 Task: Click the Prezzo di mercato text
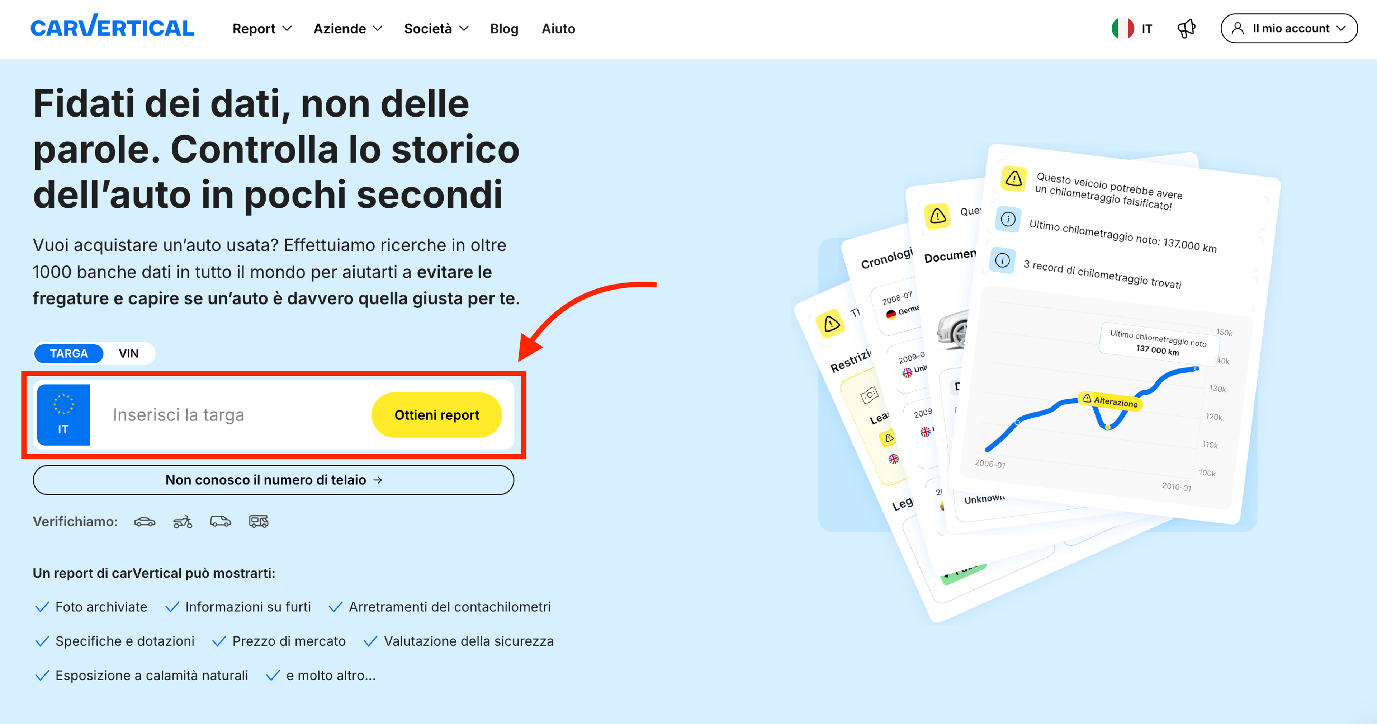(x=289, y=641)
